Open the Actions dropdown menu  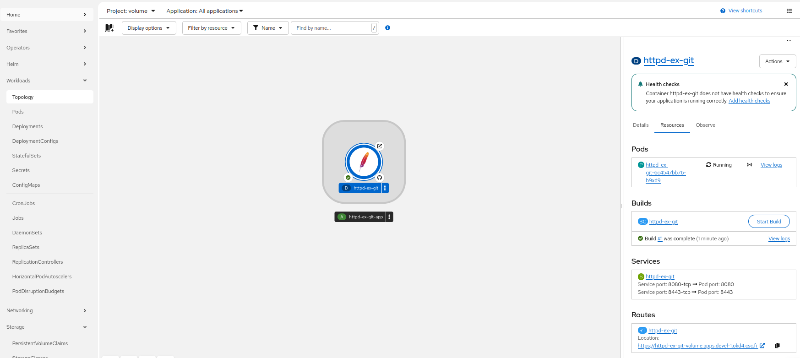777,61
